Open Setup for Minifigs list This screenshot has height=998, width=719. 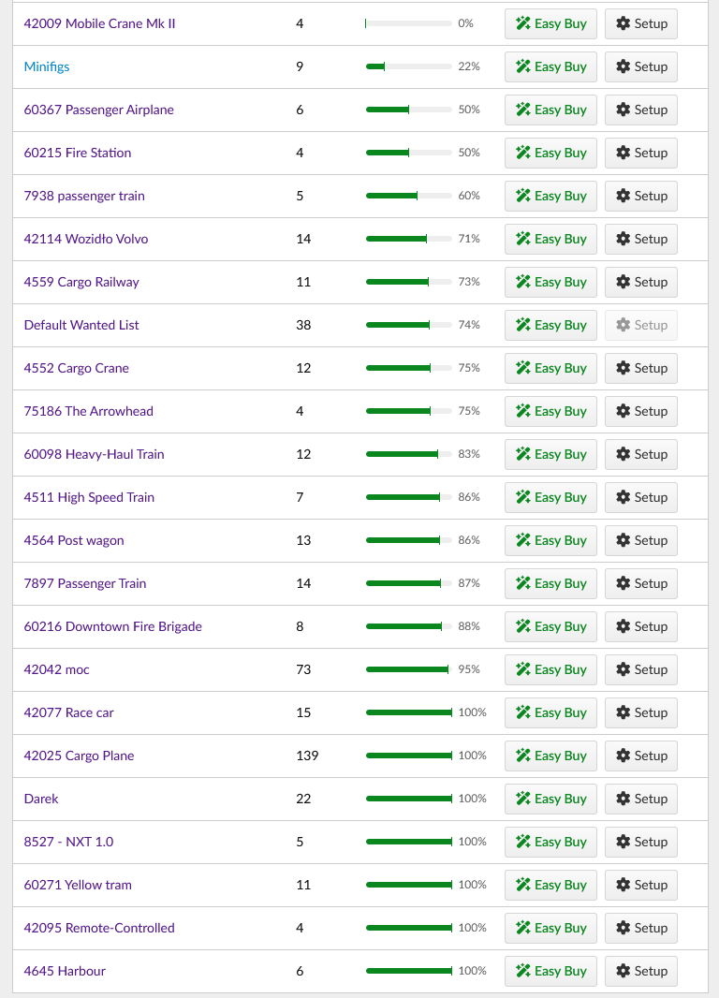pyautogui.click(x=640, y=66)
